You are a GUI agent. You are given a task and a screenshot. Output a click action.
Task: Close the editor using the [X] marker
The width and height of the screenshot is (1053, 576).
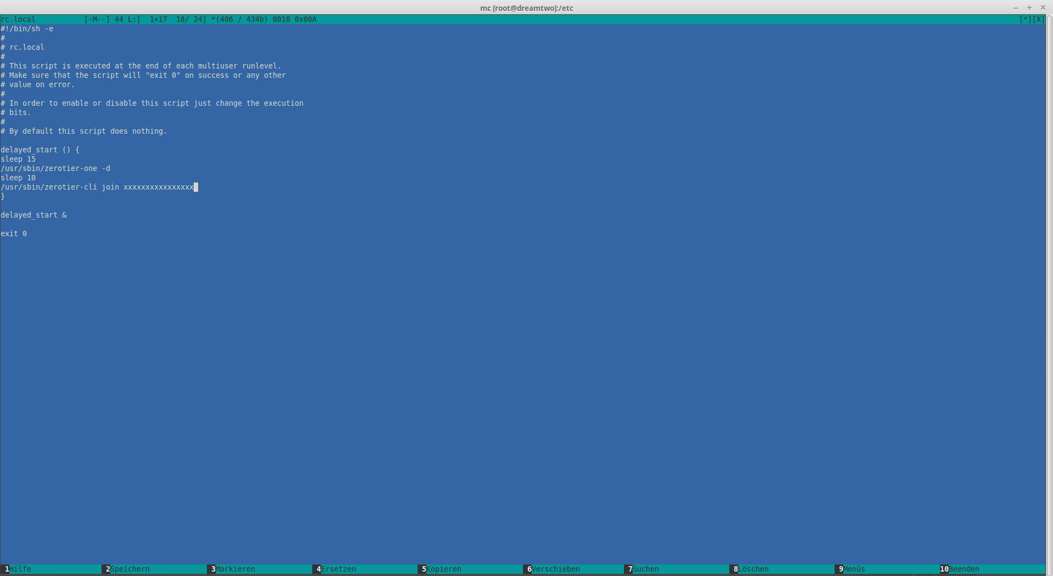click(x=1039, y=19)
